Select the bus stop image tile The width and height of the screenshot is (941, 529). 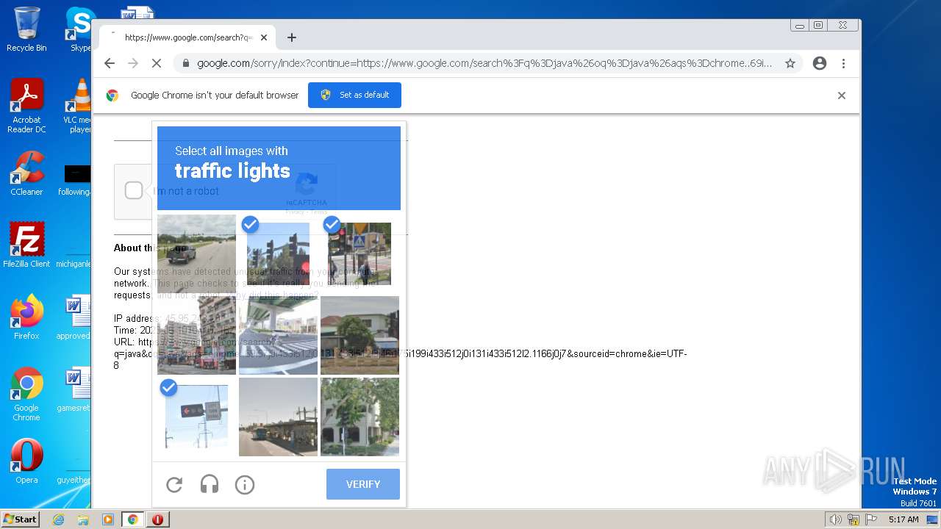pyautogui.click(x=278, y=417)
